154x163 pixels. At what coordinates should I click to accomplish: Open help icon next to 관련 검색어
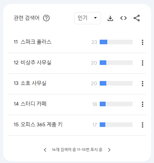(46, 18)
